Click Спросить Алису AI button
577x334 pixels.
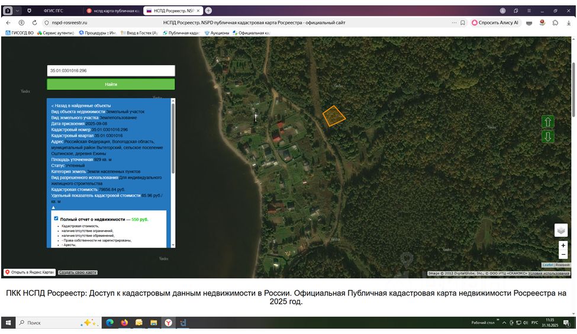495,23
